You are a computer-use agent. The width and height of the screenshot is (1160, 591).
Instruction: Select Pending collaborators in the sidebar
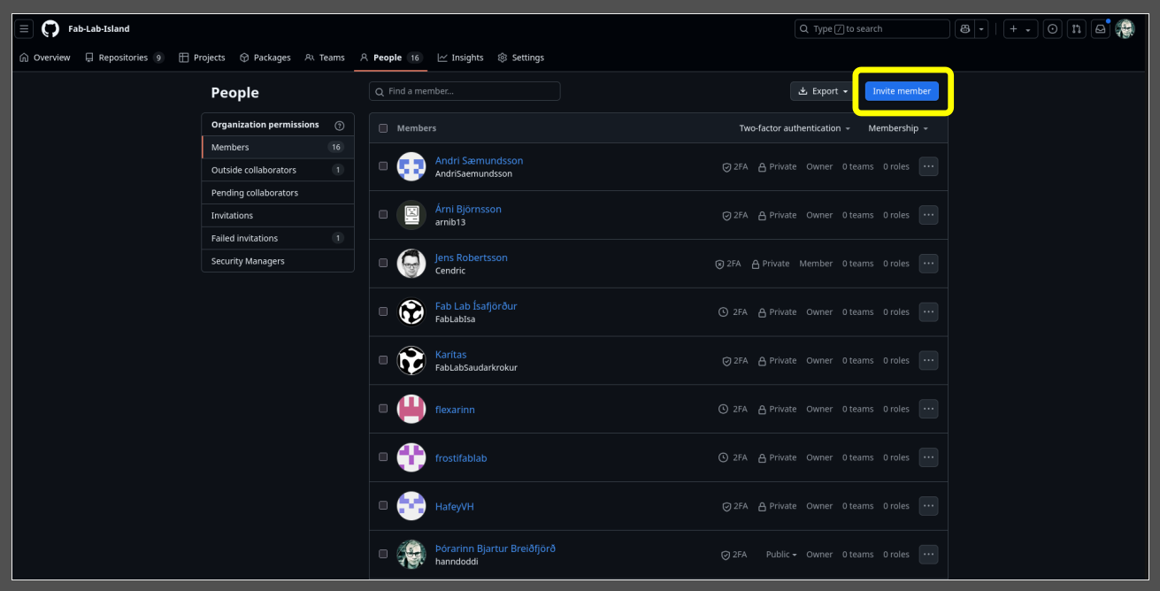point(278,193)
